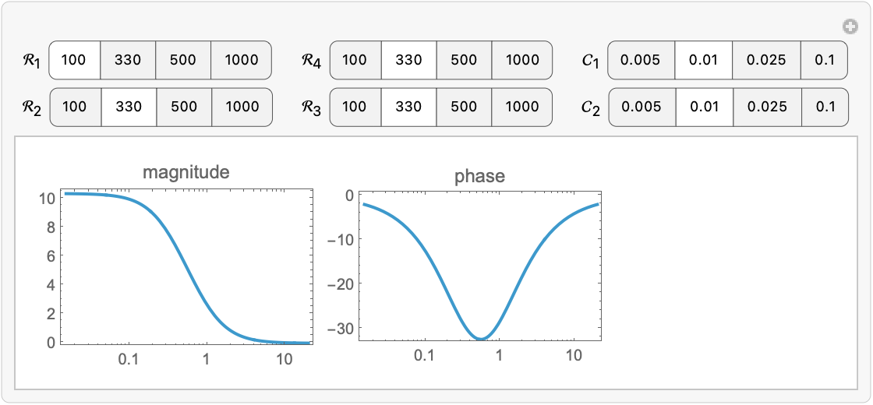Click the plus icon in top-right corner

[x=850, y=27]
